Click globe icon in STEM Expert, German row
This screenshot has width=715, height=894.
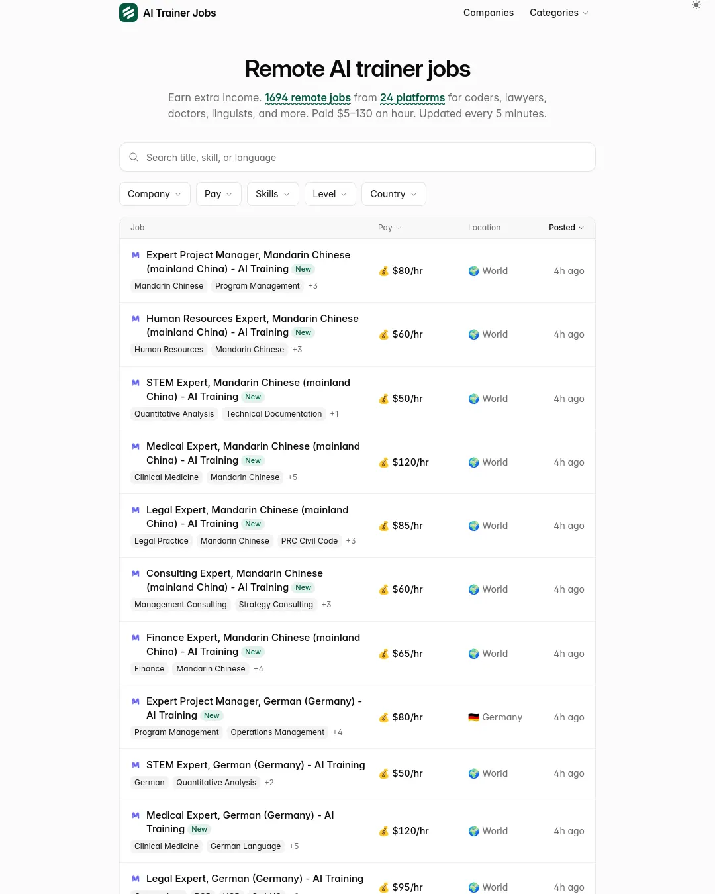tap(474, 773)
